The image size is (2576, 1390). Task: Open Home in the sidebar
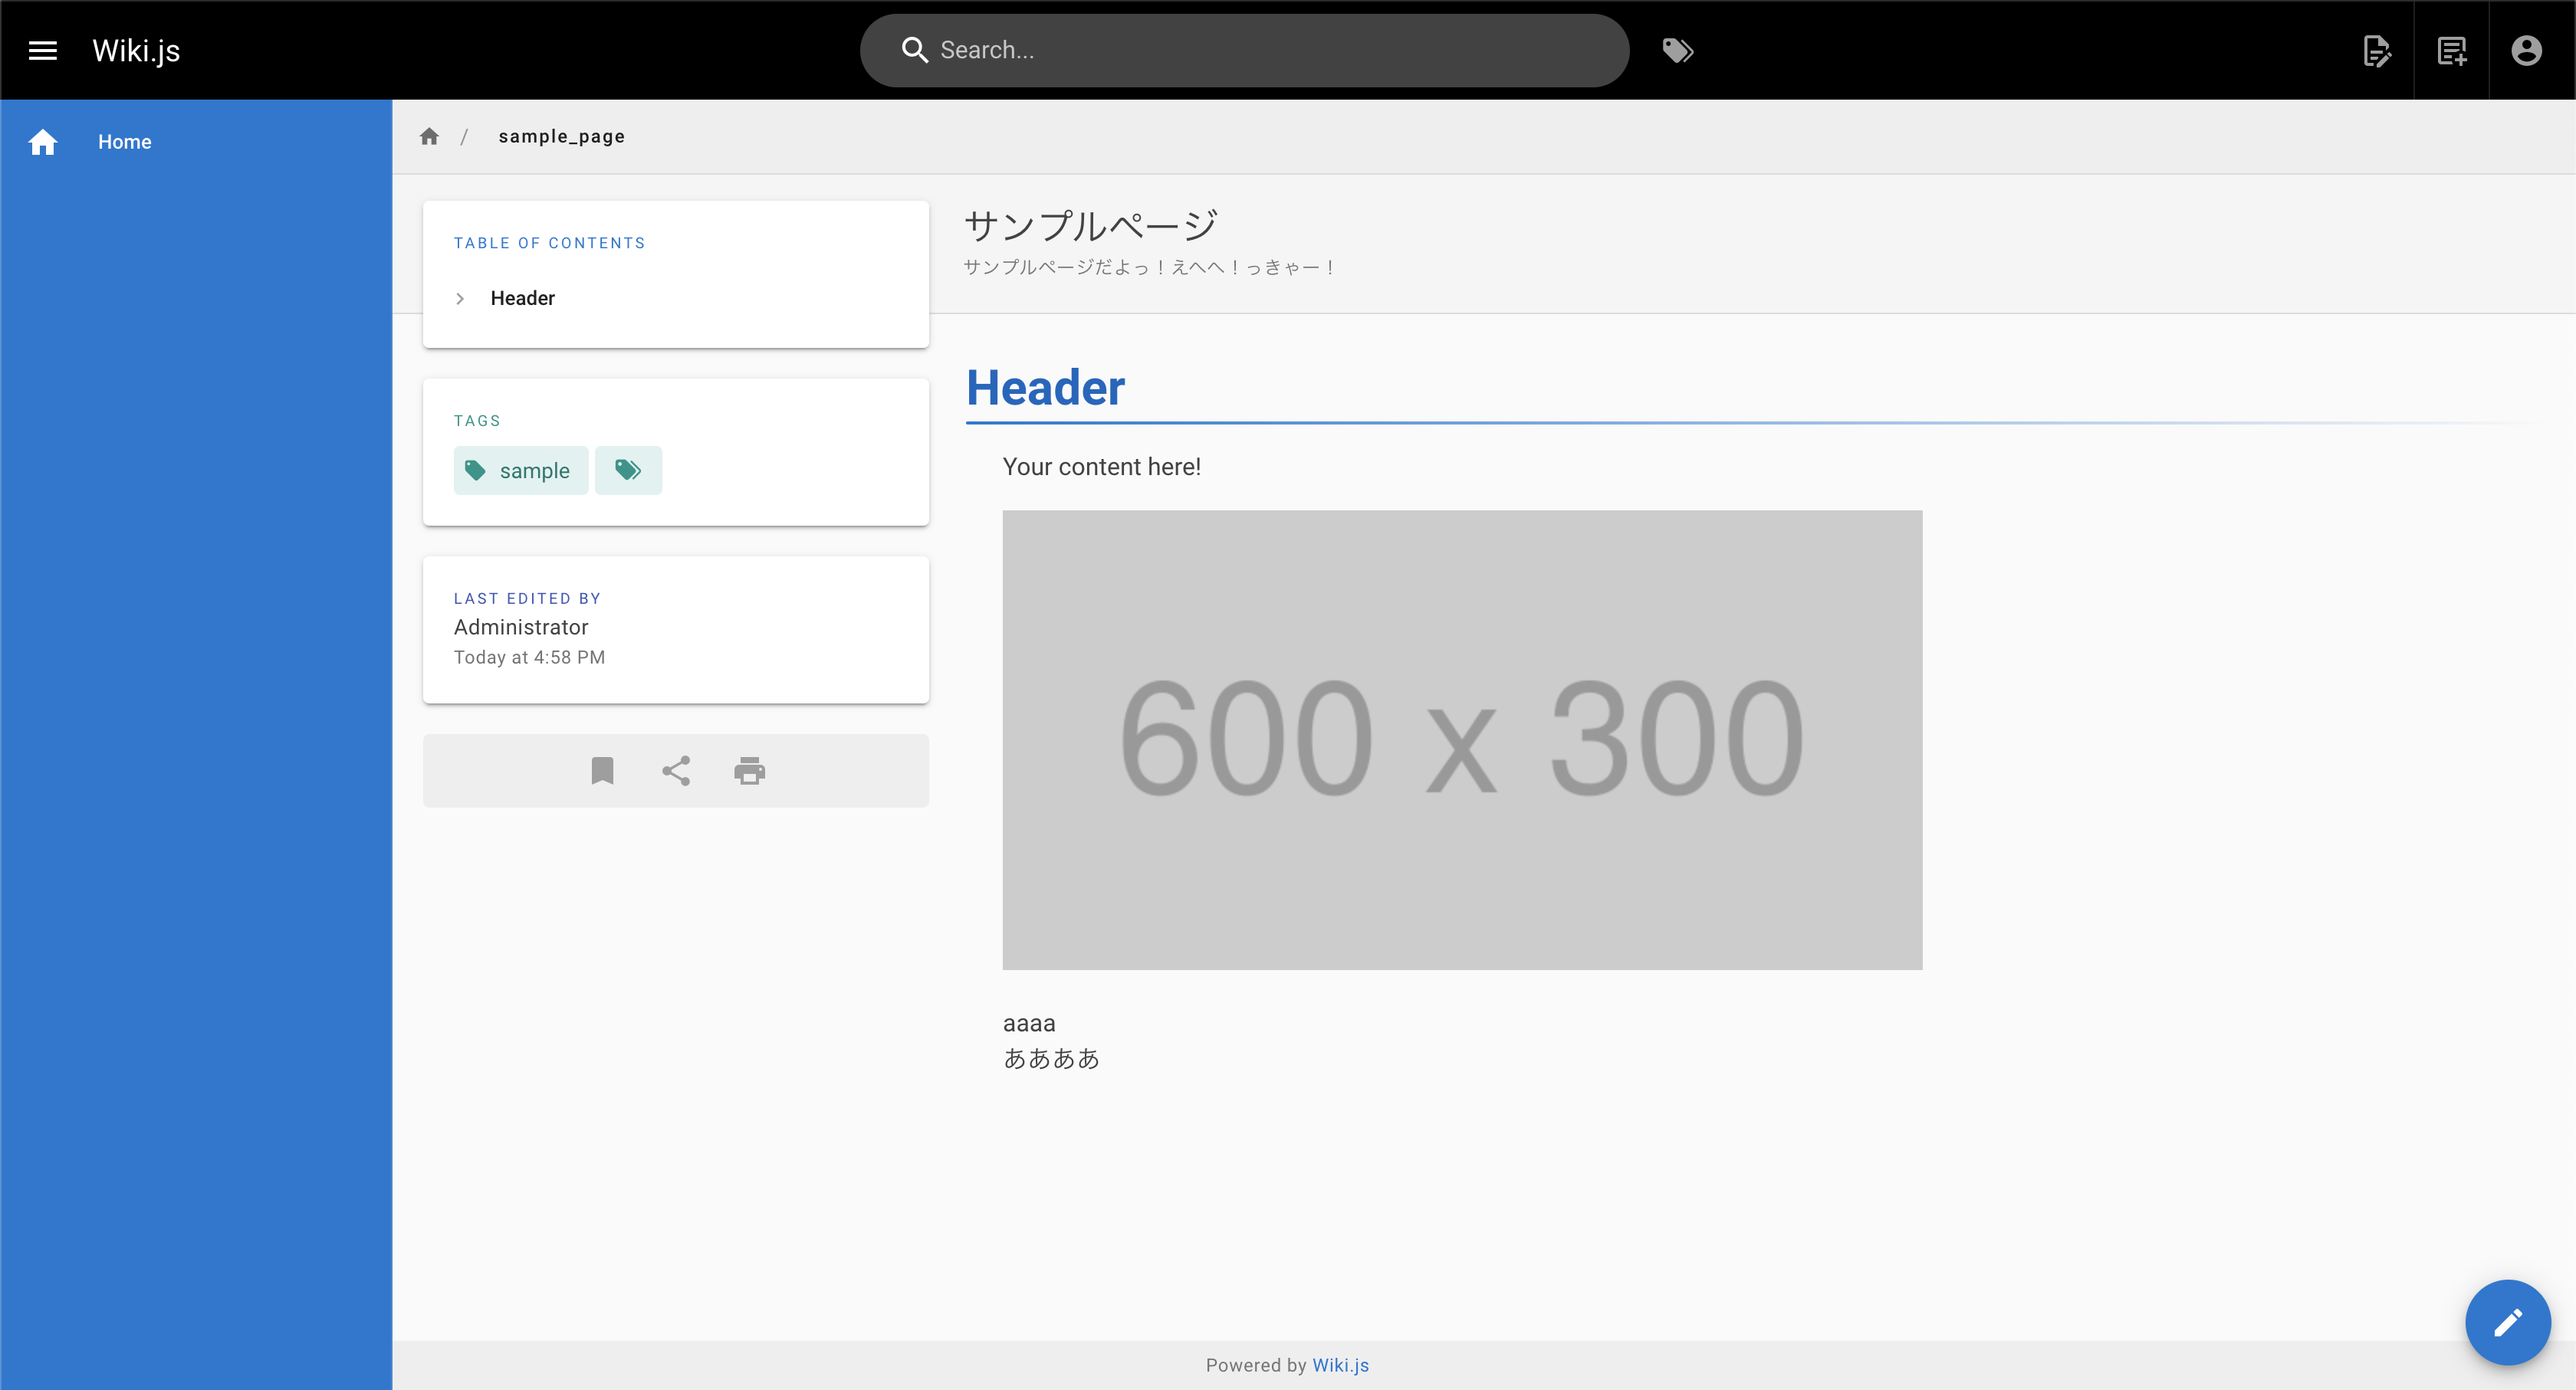[x=124, y=142]
